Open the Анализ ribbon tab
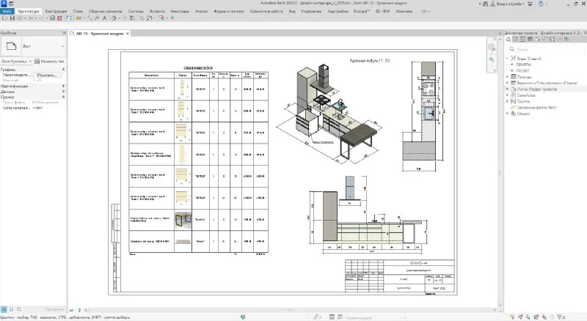The image size is (587, 321). point(201,11)
